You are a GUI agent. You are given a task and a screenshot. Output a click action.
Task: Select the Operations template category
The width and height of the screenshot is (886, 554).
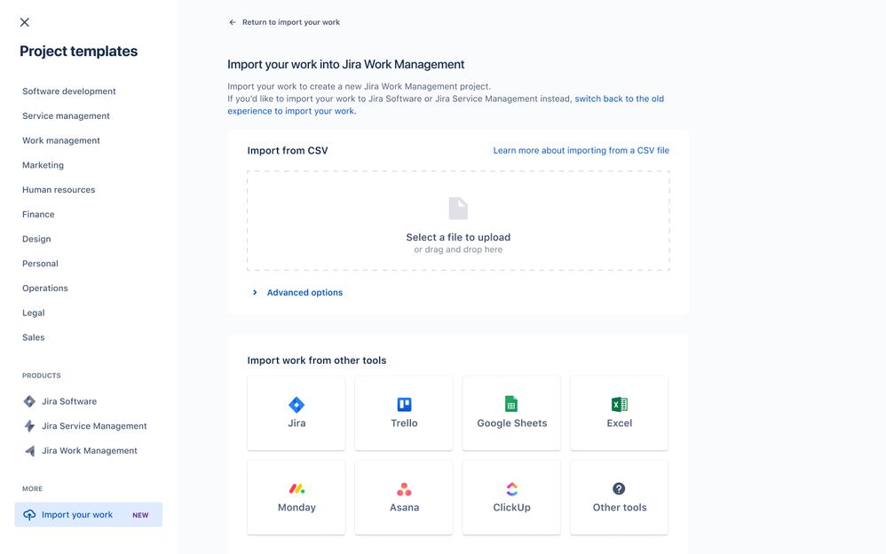click(45, 288)
